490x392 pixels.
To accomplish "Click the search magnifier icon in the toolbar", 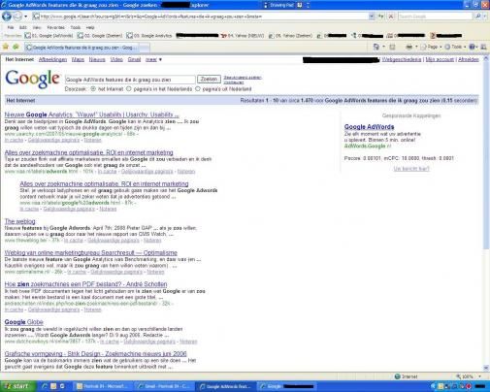I will [478, 16].
